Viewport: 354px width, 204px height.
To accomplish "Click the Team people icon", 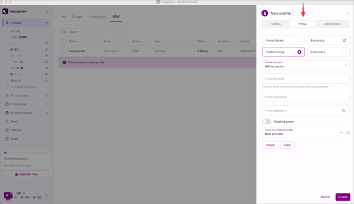I will coord(7,121).
